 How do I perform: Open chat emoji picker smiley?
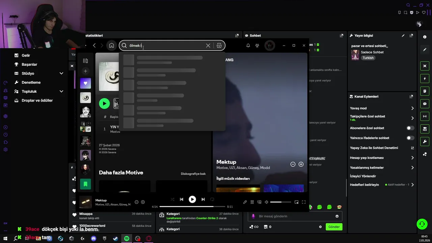pos(337,216)
